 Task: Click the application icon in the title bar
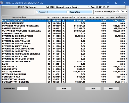(2, 3)
